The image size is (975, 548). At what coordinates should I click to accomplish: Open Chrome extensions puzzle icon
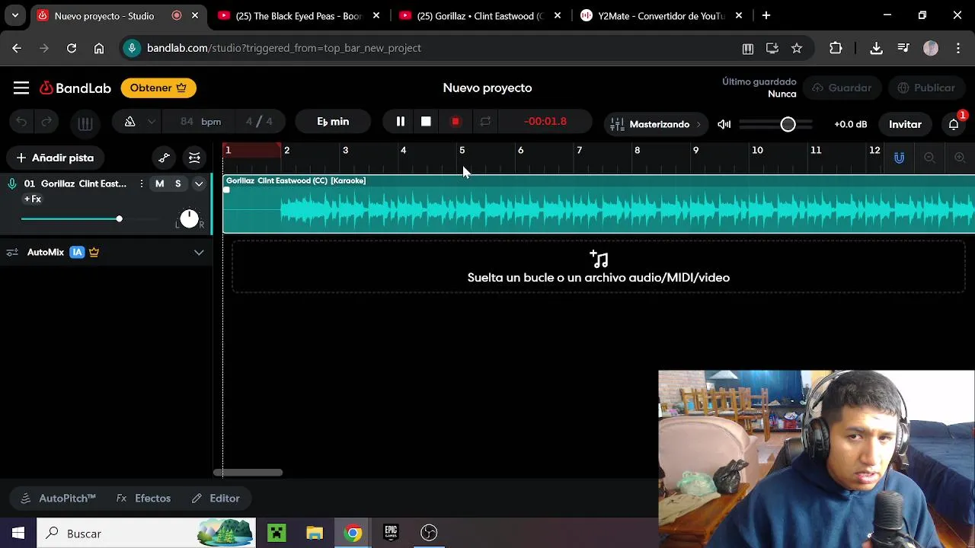coord(836,48)
